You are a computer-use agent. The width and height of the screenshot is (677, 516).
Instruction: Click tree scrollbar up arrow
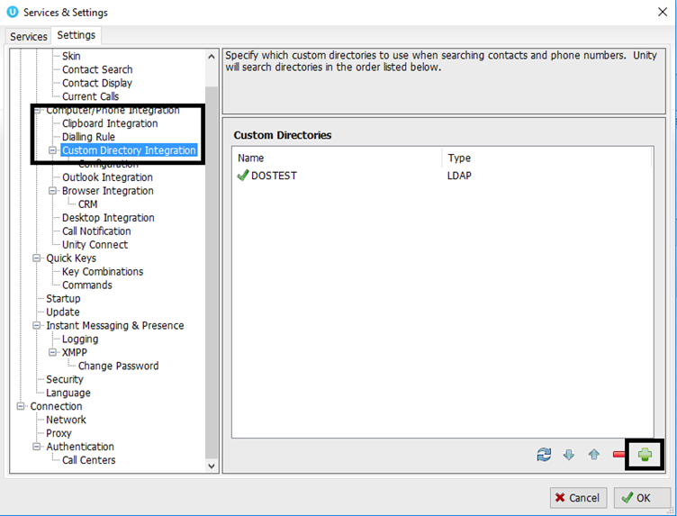(212, 57)
